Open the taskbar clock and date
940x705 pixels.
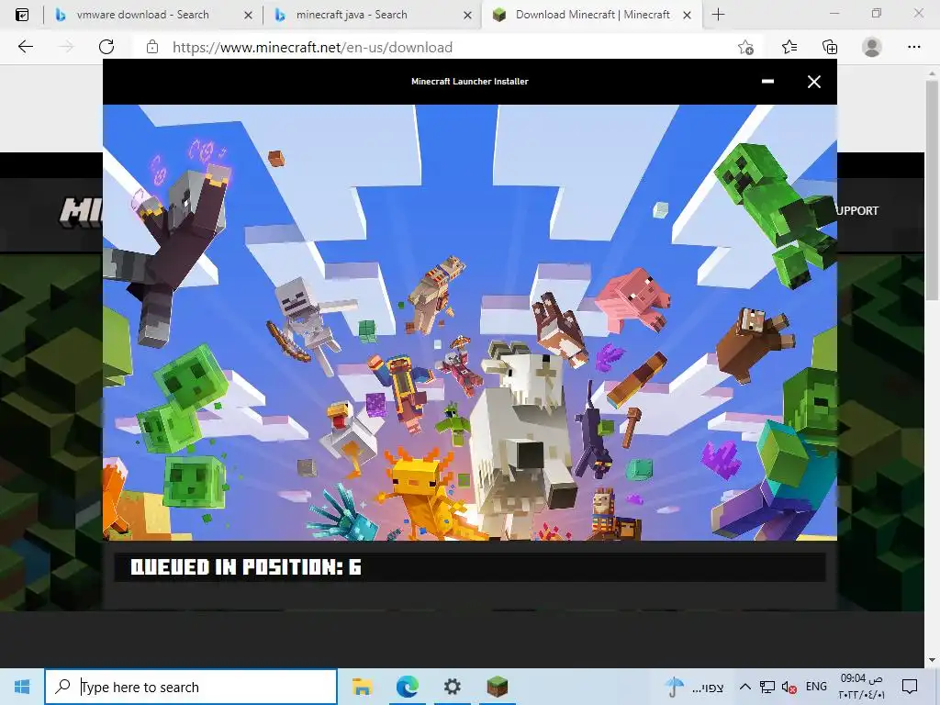click(861, 687)
